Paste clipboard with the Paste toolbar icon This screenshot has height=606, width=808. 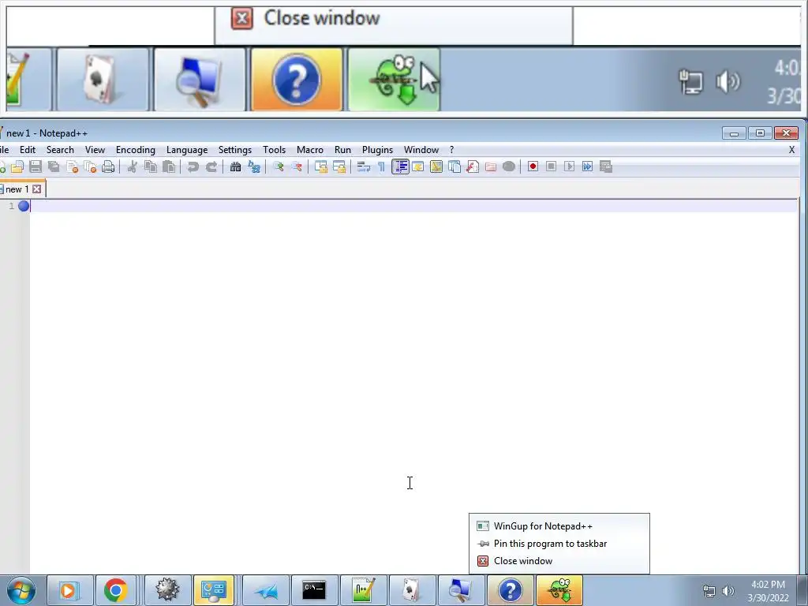tap(169, 166)
